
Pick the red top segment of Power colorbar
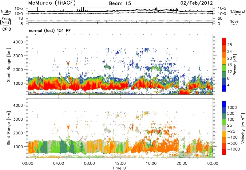point(224,41)
